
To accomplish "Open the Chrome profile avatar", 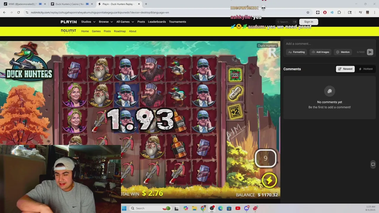I will [x=367, y=12].
